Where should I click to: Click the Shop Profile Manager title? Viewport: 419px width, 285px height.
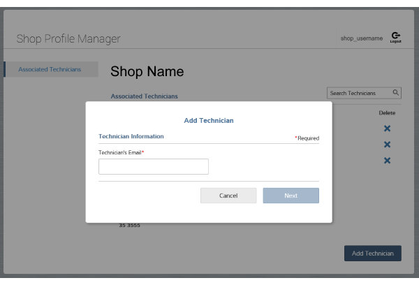pyautogui.click(x=68, y=38)
